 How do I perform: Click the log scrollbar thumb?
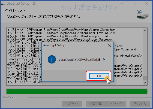145,78
